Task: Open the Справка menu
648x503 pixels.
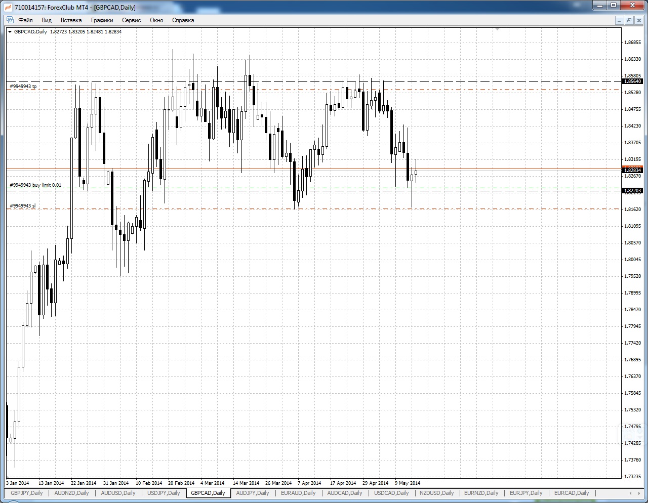Action: pyautogui.click(x=183, y=20)
